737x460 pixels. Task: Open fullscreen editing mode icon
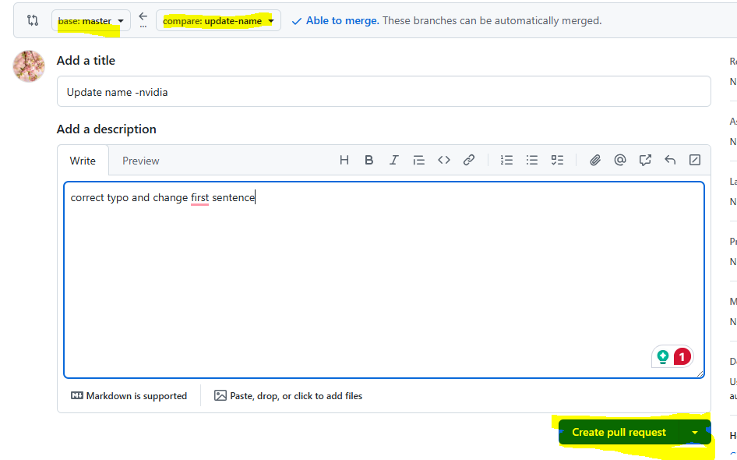694,160
